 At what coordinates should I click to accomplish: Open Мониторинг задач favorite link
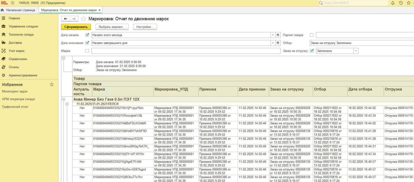point(15,91)
